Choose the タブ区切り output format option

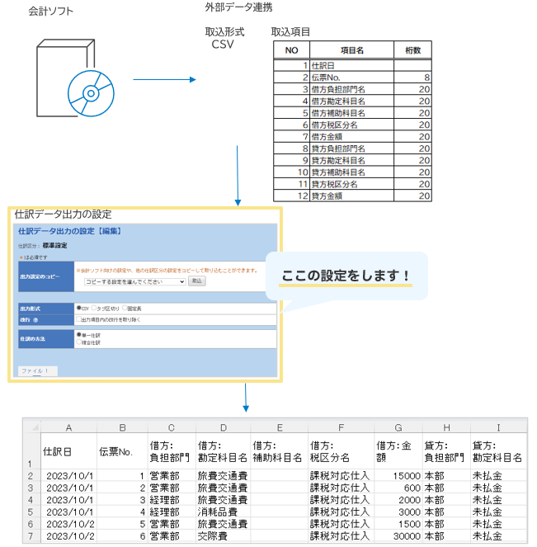(96, 308)
